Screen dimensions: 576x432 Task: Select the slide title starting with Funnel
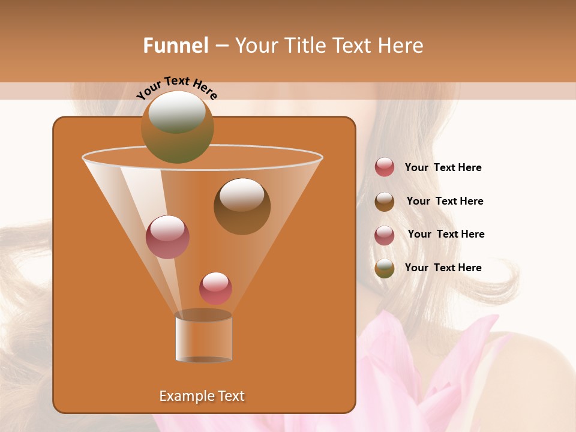[283, 46]
